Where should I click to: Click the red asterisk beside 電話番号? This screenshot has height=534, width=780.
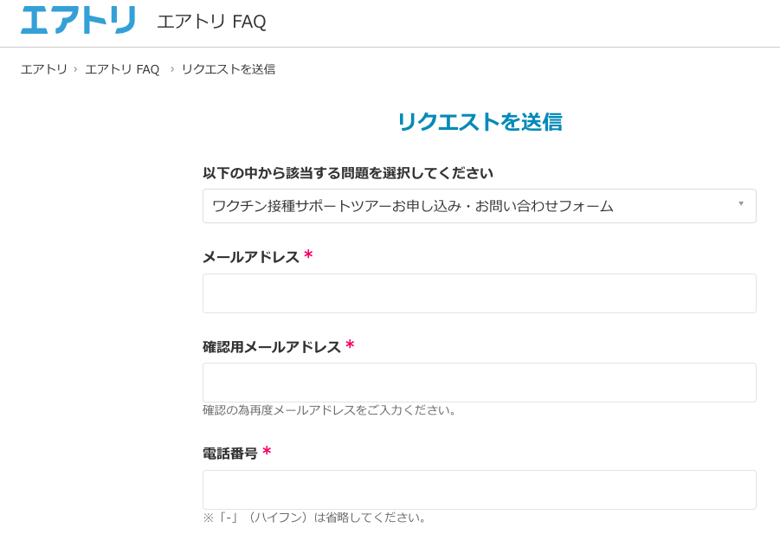pyautogui.click(x=268, y=451)
